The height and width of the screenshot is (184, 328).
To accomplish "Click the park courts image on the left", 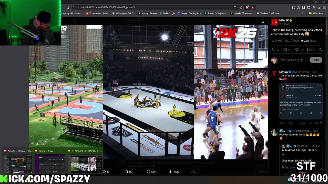I will [66, 86].
